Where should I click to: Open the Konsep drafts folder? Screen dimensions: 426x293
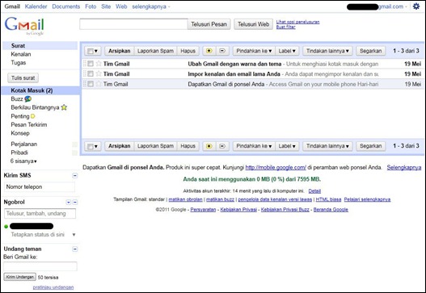20,133
